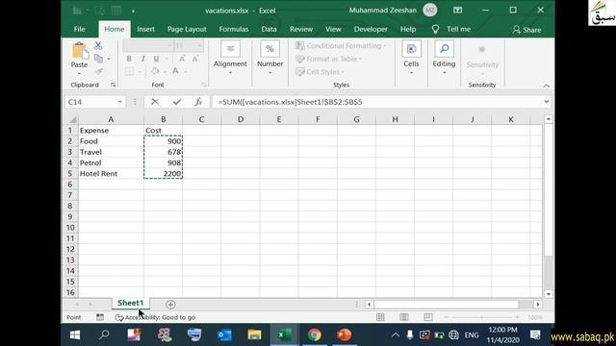Screen dimensions: 616x346
Task: Toggle Italic formatting
Action: click(x=142, y=59)
